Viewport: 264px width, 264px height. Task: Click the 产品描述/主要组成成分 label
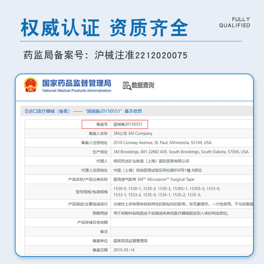[88, 204]
